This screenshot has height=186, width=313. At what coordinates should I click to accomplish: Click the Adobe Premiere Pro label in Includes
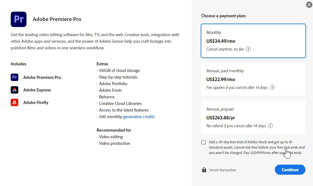tap(42, 77)
